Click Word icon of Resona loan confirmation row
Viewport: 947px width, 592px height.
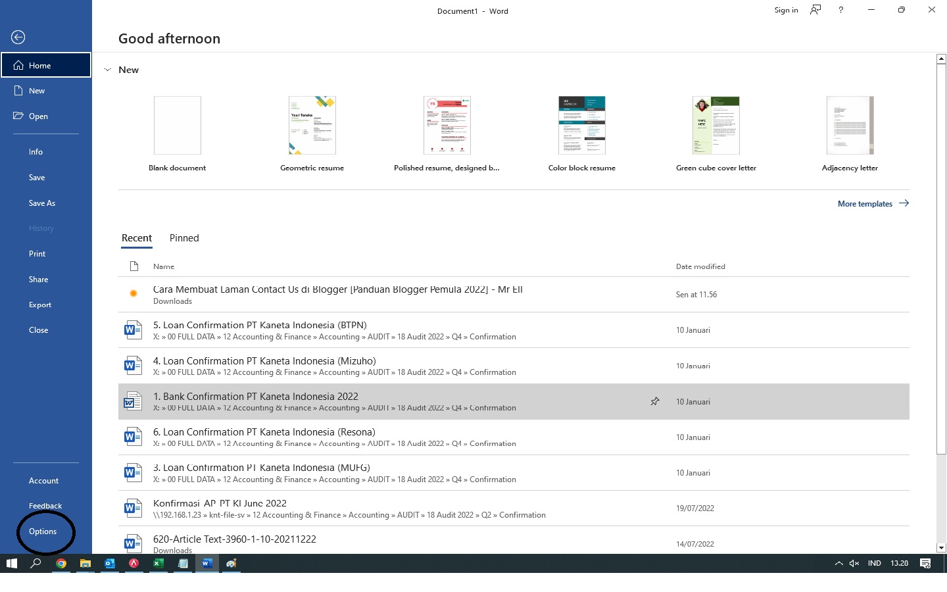[133, 437]
